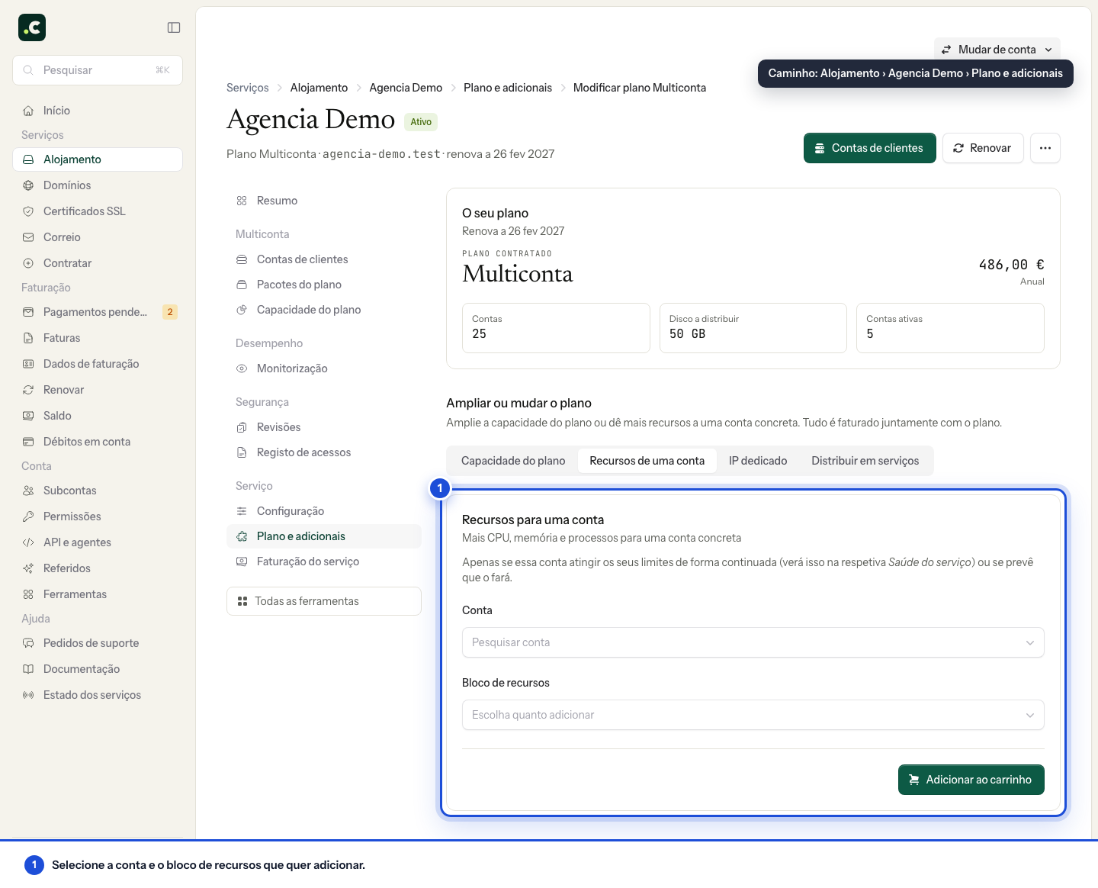
Task: Click the green C logo
Action: 32,27
